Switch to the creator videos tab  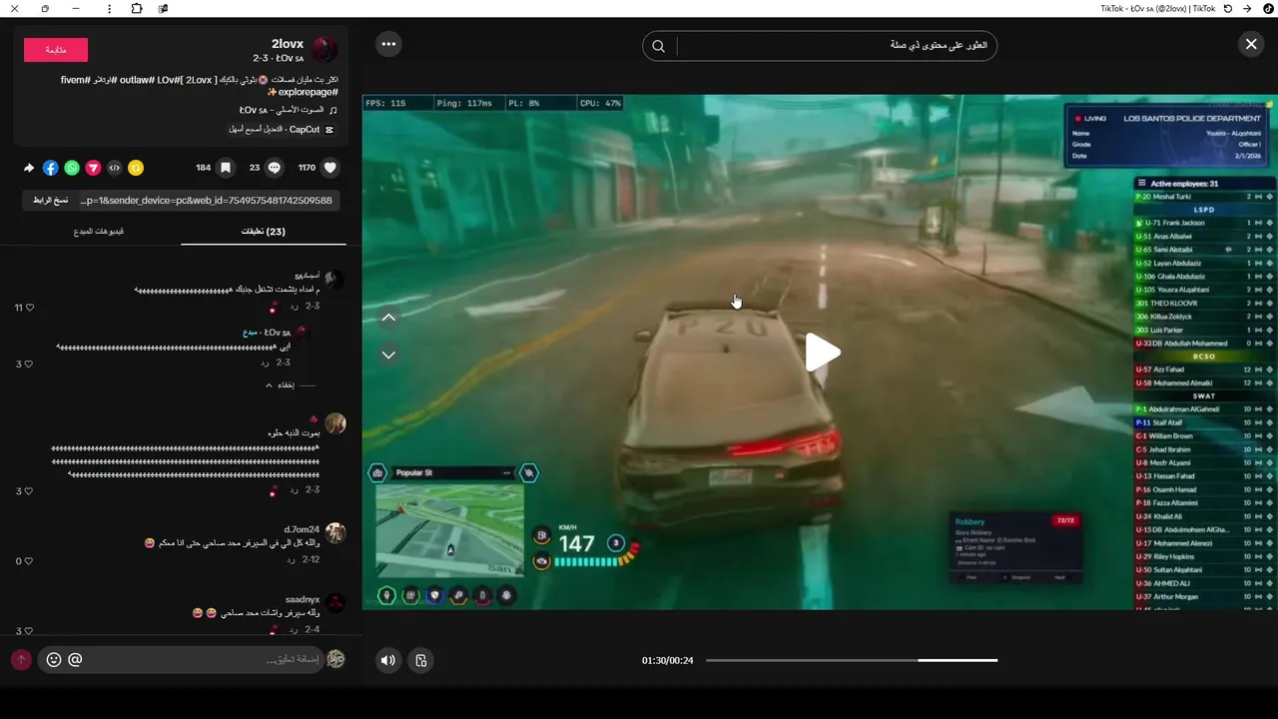pos(99,232)
